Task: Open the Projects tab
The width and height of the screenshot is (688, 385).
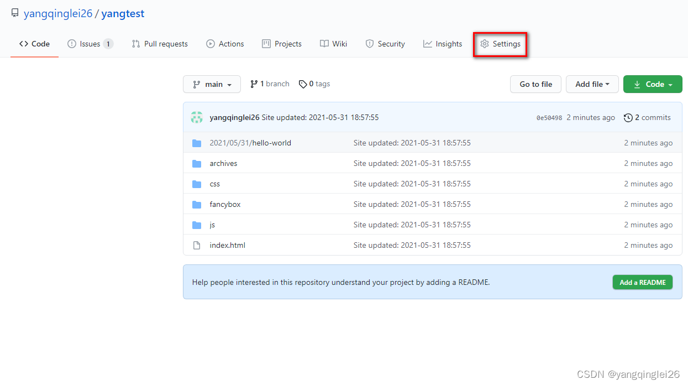Action: point(282,44)
